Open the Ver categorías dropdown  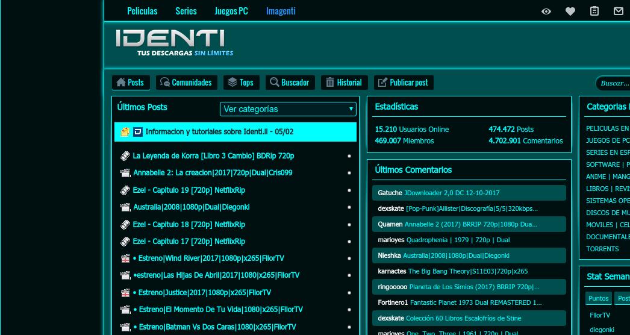pos(288,109)
